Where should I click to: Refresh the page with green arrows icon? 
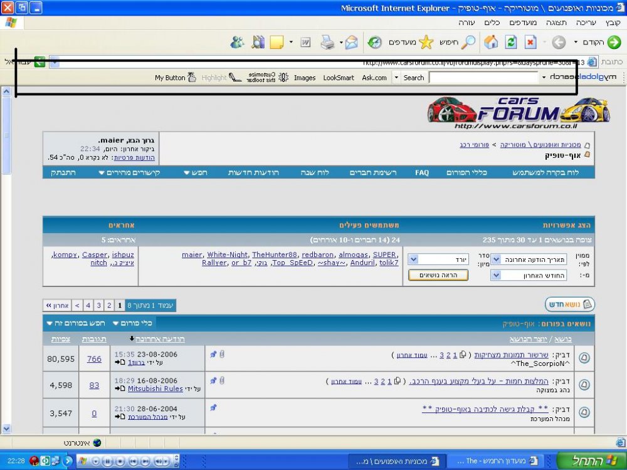510,42
